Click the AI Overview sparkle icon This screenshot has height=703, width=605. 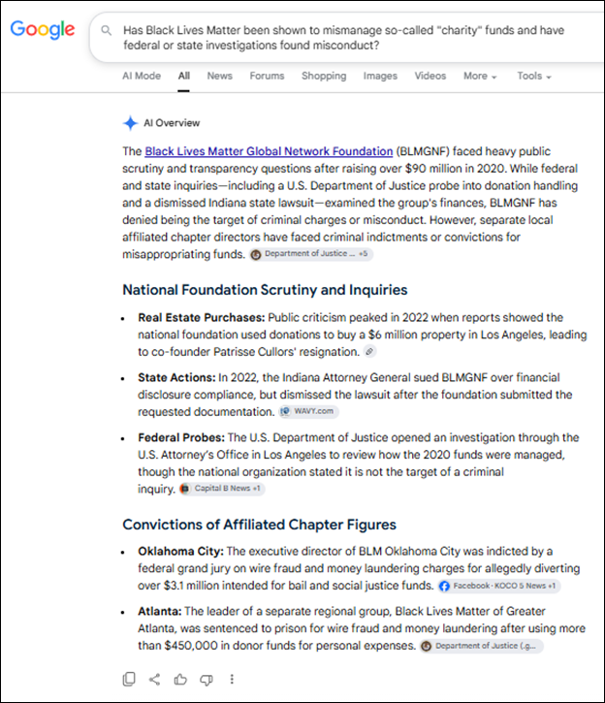point(131,123)
